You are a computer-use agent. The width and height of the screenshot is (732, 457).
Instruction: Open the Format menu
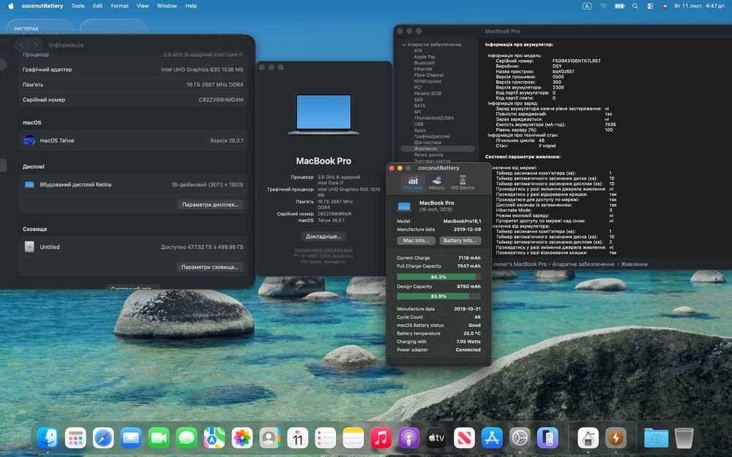click(x=119, y=6)
